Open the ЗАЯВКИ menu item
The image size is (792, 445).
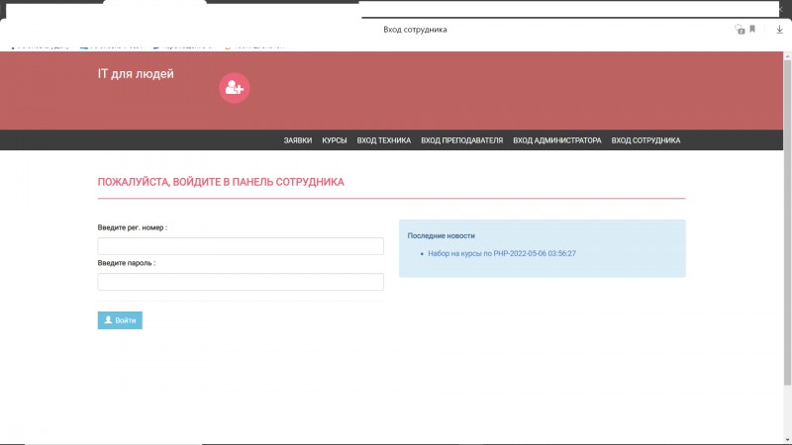[298, 140]
